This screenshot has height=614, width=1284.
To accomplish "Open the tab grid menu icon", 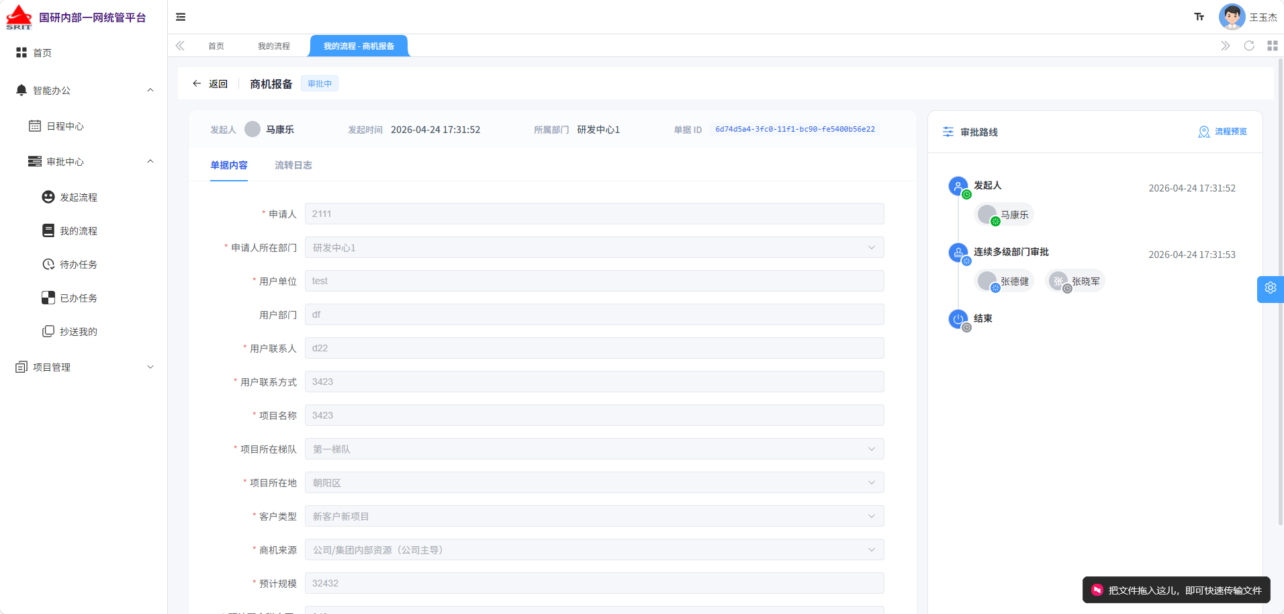I will tap(1272, 46).
